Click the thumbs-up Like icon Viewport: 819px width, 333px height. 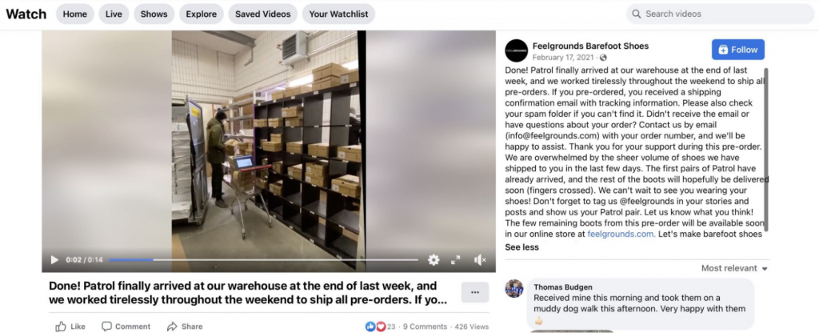point(61,327)
